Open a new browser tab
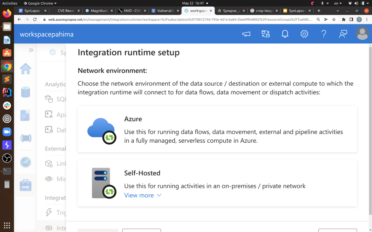Screen dimensions: 372x232 (319, 11)
